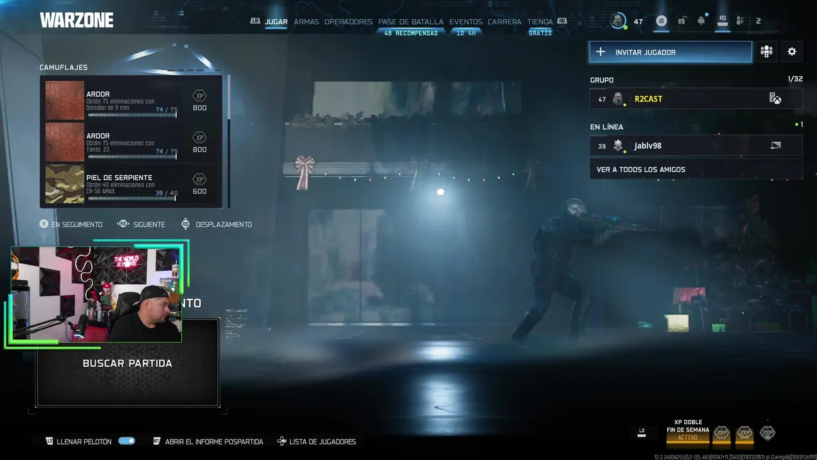Click the Y button icon for En Seguimiento
Screen dimensions: 817x460
43,224
